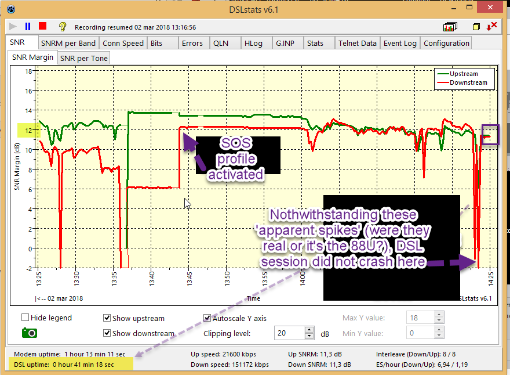Uncheck Autoscale Y axis
510x375 pixels.
[207, 318]
